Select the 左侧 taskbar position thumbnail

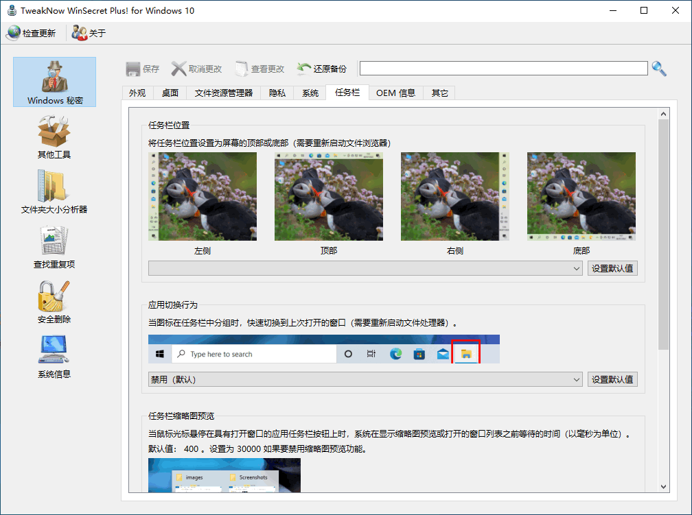[203, 196]
